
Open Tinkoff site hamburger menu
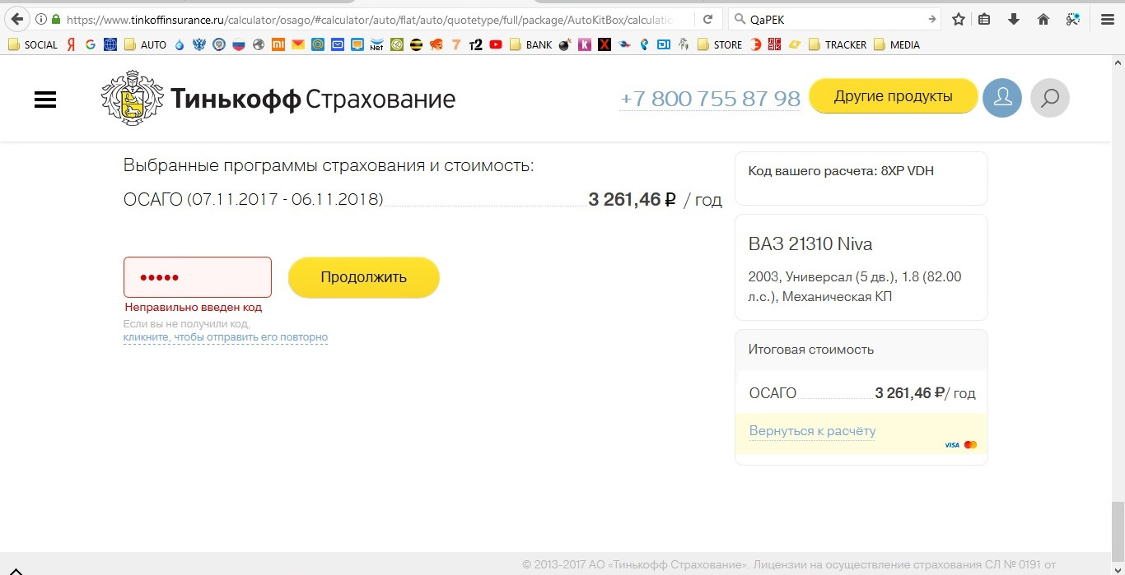(45, 100)
